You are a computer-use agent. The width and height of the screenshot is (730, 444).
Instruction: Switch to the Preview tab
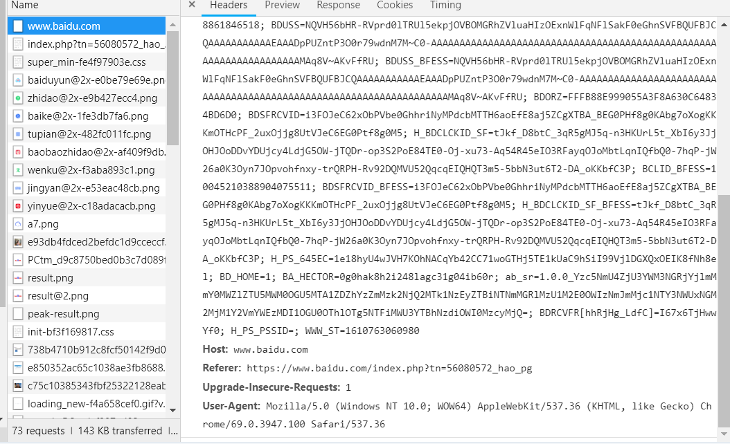click(282, 5)
